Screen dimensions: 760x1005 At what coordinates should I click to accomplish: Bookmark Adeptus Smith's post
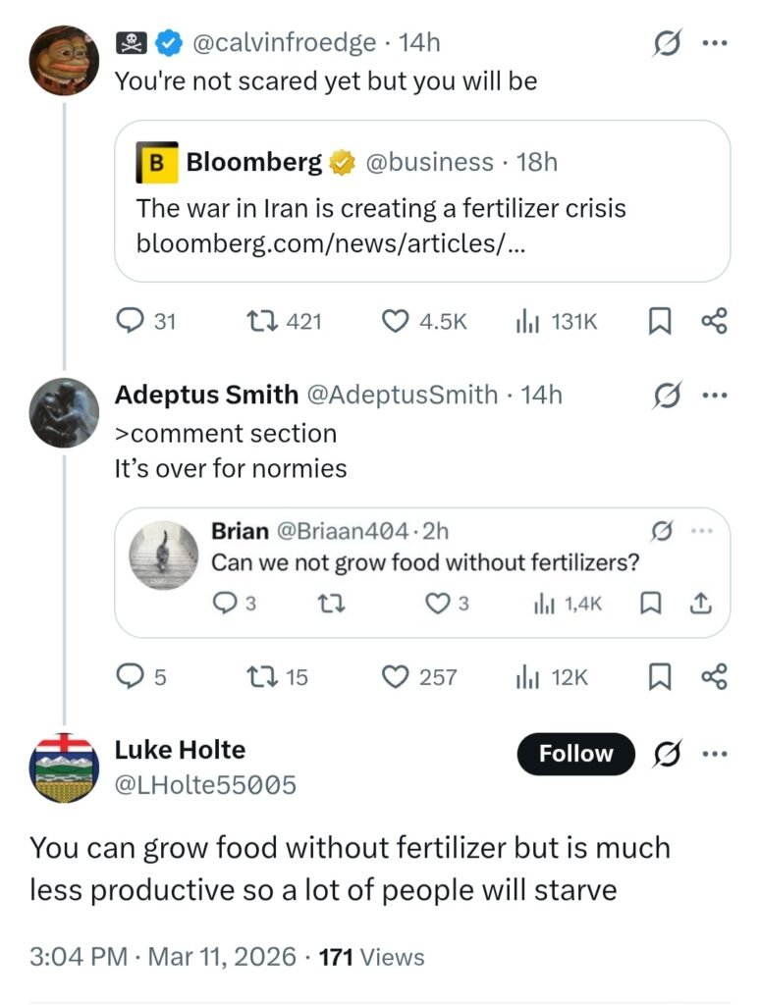[658, 676]
